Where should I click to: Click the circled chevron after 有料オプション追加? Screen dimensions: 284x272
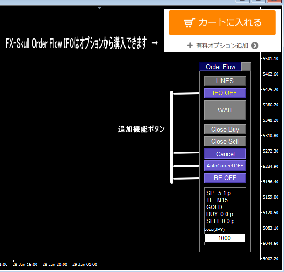click(255, 45)
